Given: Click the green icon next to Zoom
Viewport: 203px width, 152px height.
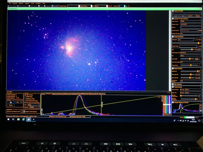Looking at the screenshot, I should 126,6.
